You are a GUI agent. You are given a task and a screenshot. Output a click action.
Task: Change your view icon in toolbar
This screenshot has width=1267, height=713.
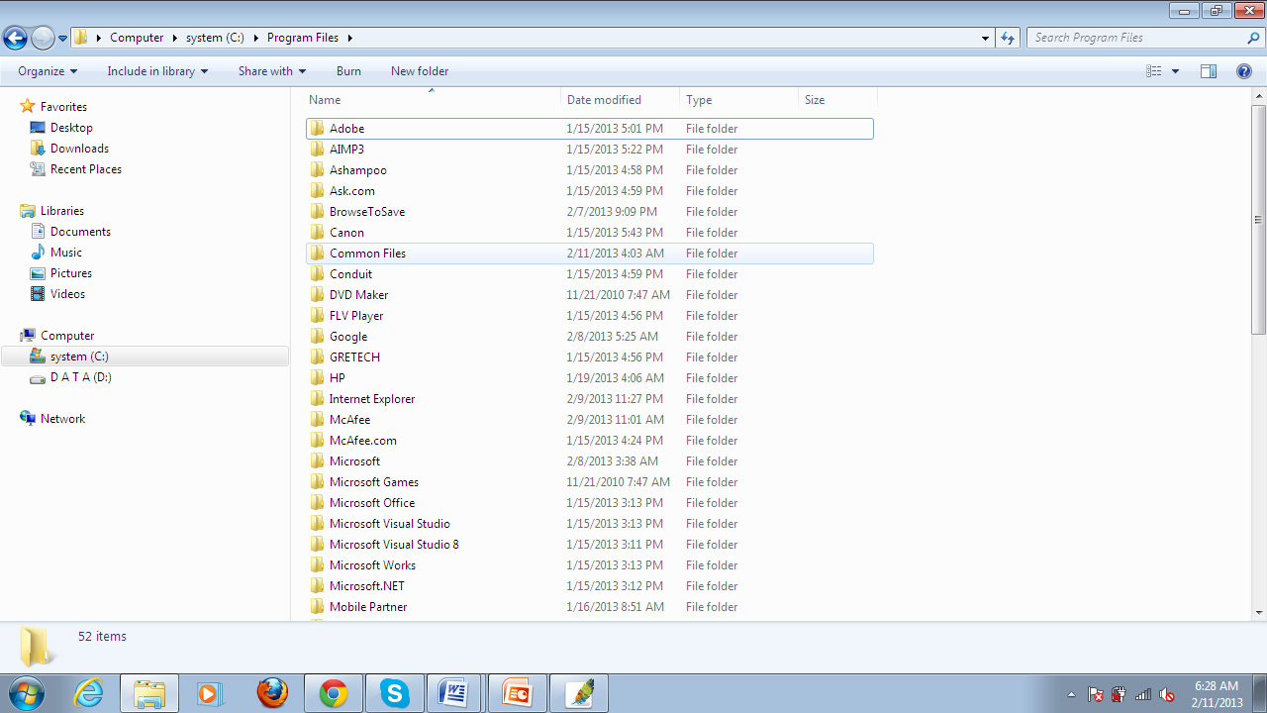pyautogui.click(x=1154, y=71)
